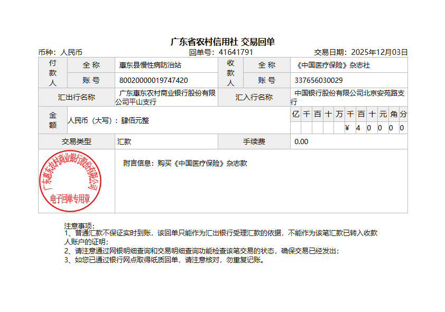Select payer name 惠东县慢性病防治站

click(151, 65)
